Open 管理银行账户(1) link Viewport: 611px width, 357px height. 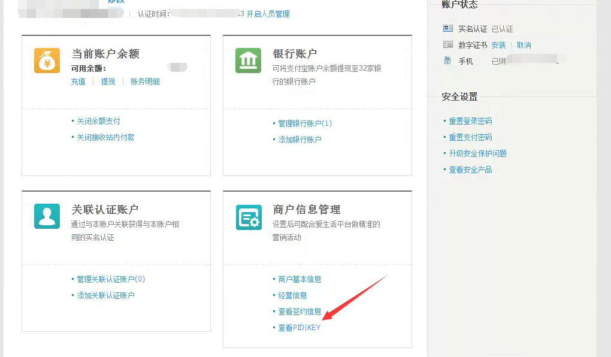(305, 123)
